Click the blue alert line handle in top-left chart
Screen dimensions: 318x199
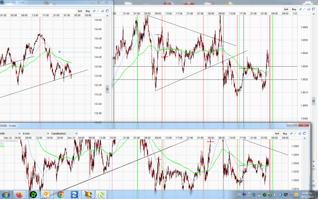point(60,52)
